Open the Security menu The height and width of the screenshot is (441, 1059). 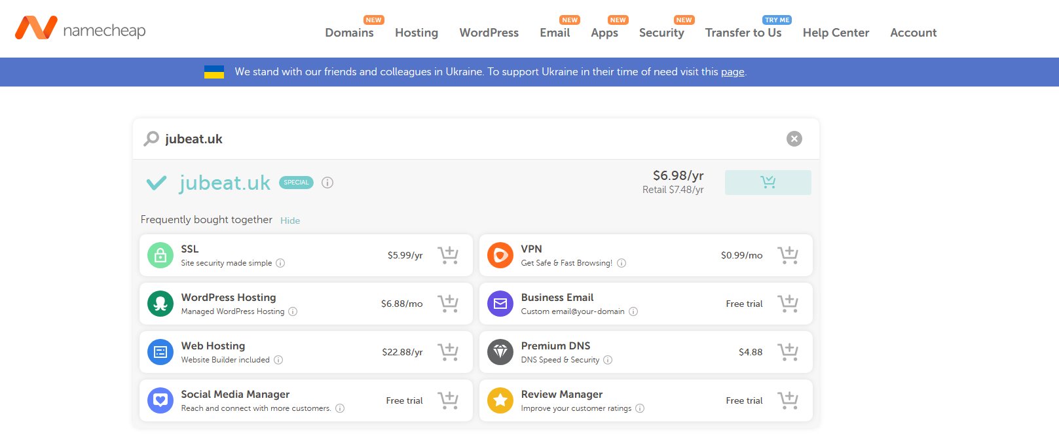[x=661, y=33]
